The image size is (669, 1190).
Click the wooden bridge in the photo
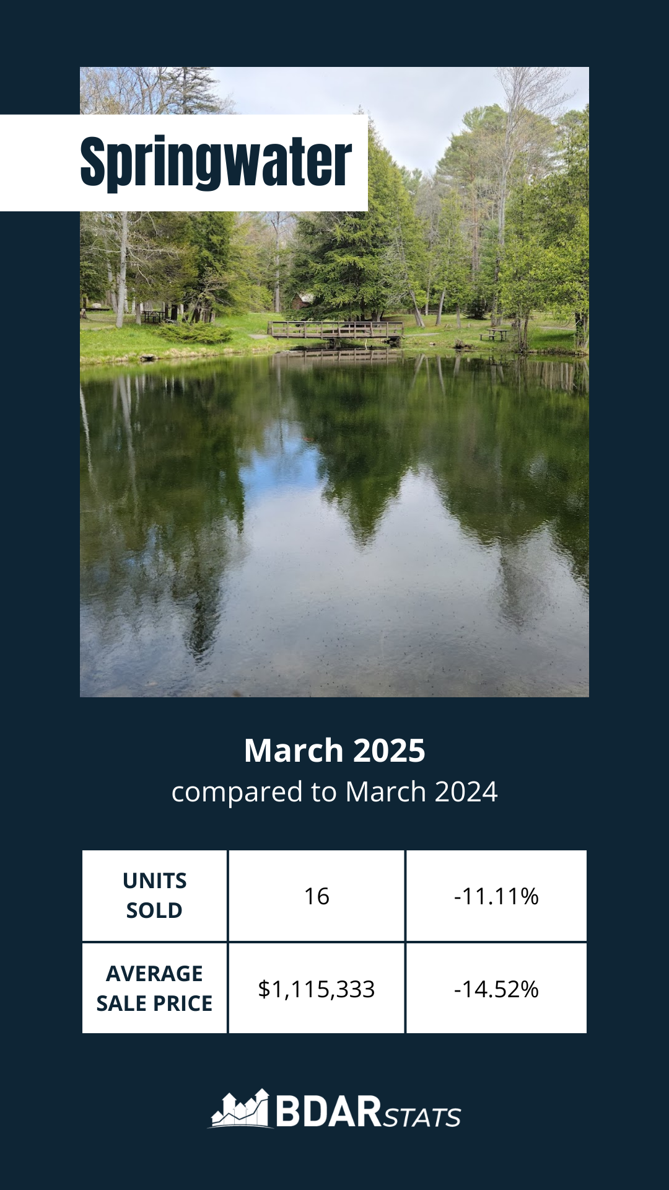coord(335,331)
